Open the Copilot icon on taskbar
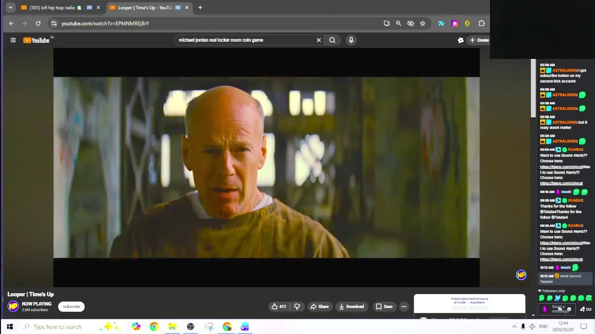Screen dimensions: 595x334 tap(136, 327)
